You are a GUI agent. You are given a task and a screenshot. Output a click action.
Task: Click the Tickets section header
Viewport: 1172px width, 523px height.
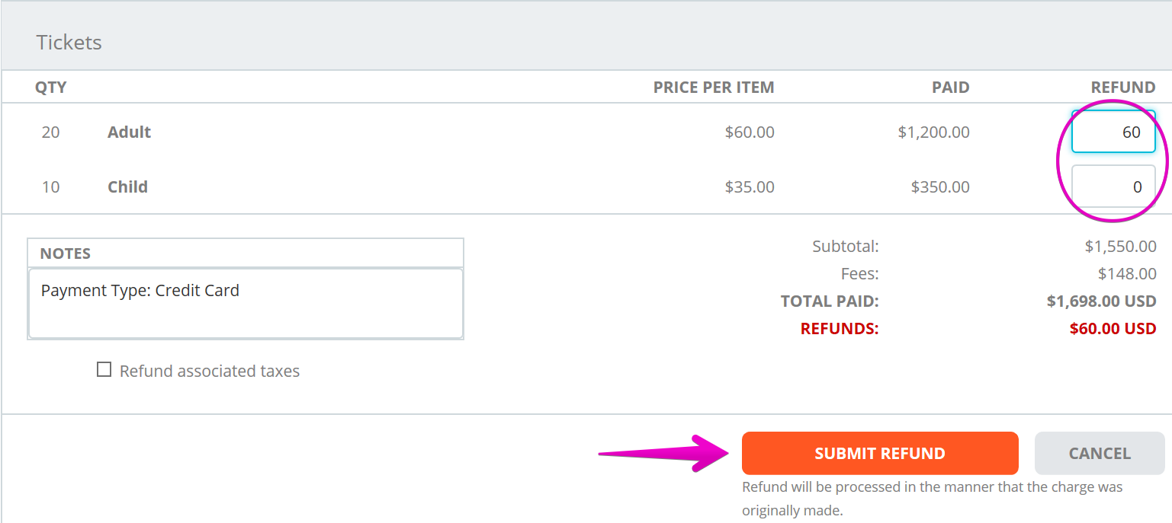pos(69,43)
